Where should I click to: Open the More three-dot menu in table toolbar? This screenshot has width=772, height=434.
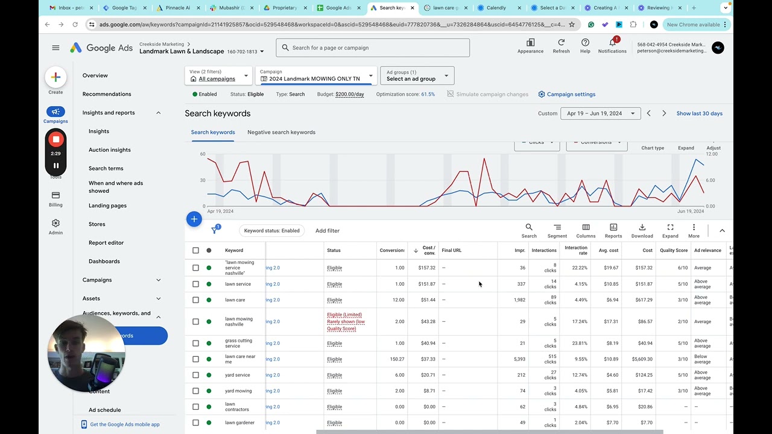(694, 227)
